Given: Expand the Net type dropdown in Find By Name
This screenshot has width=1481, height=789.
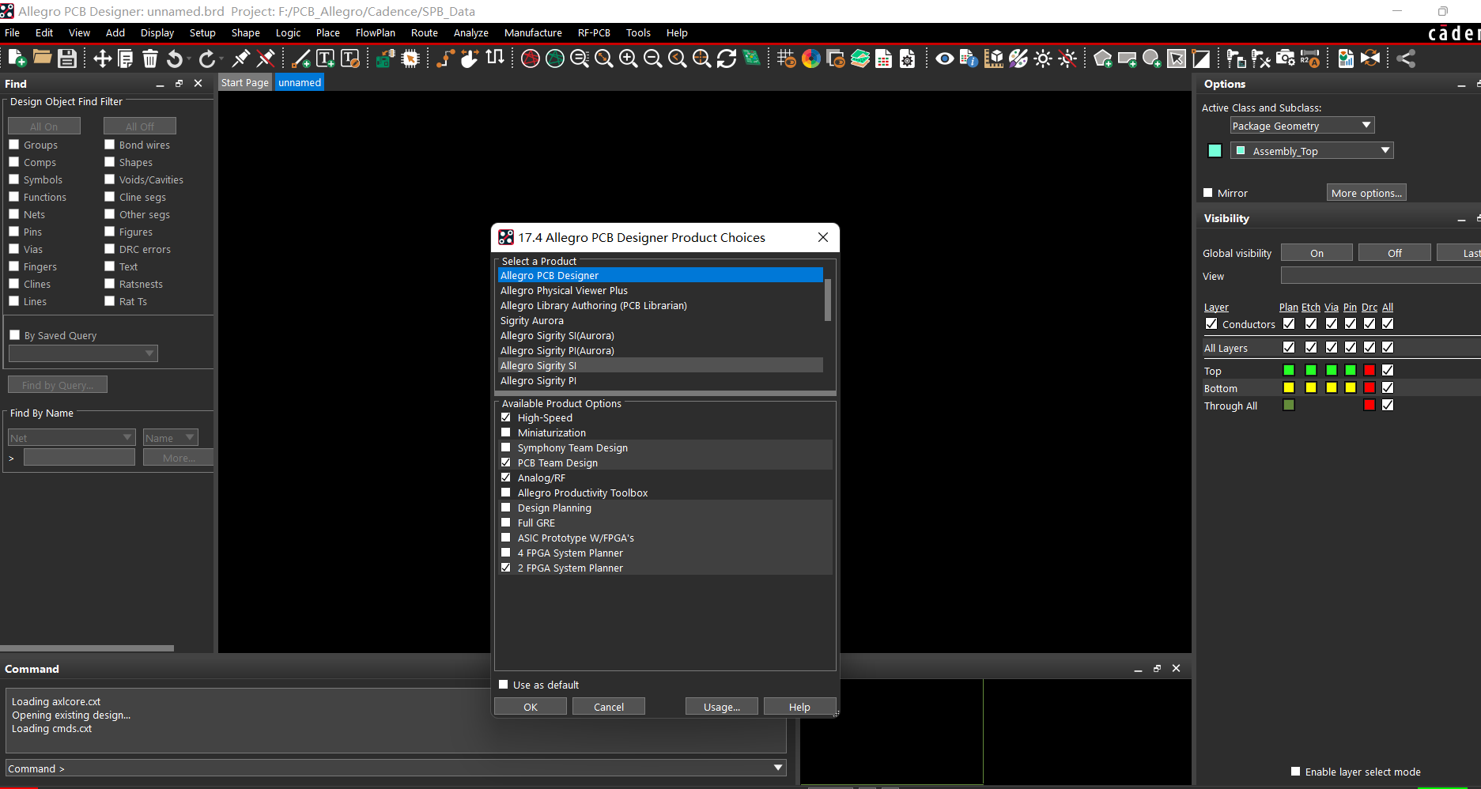Looking at the screenshot, I should pos(71,438).
